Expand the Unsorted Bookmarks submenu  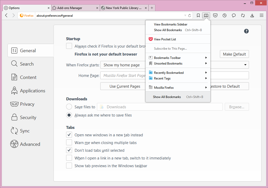[x=178, y=64]
